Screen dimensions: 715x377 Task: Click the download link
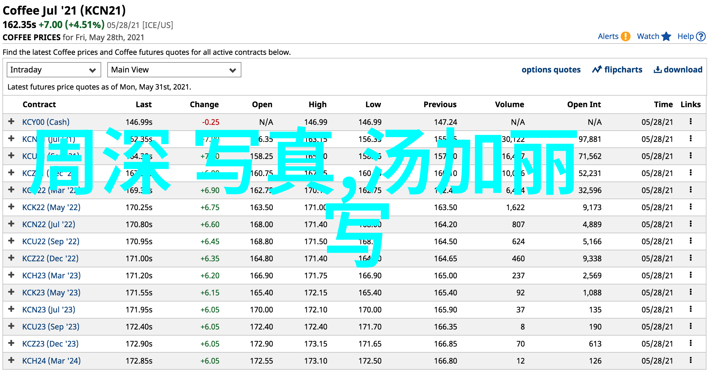pyautogui.click(x=678, y=70)
